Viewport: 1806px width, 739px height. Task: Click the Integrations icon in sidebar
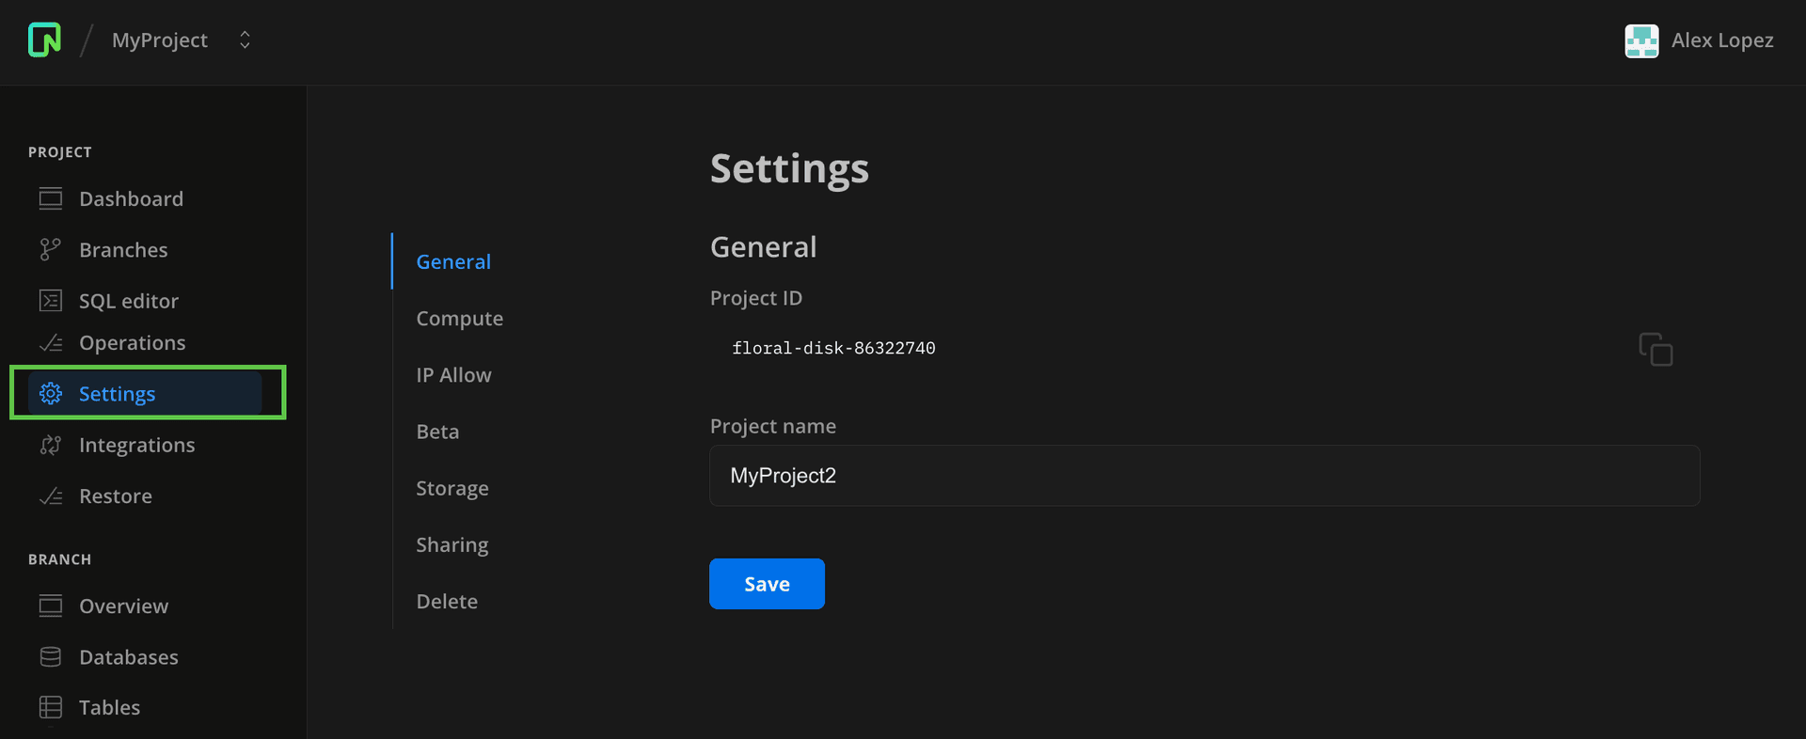(51, 445)
